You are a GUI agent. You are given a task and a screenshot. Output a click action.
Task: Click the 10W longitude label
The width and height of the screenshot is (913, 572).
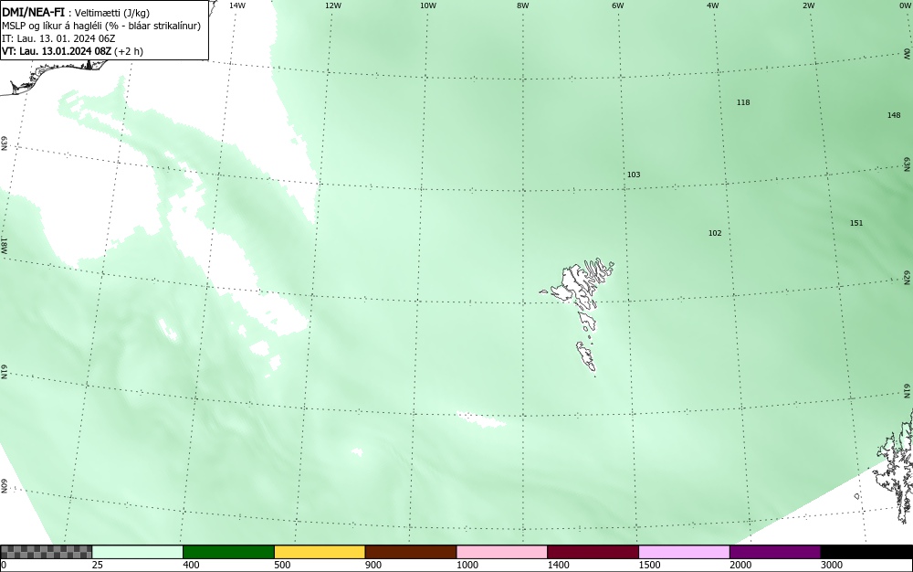[428, 5]
